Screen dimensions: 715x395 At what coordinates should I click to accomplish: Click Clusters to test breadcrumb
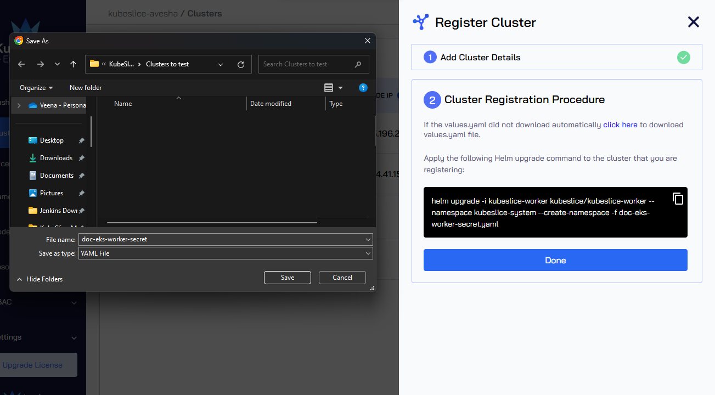pos(167,64)
